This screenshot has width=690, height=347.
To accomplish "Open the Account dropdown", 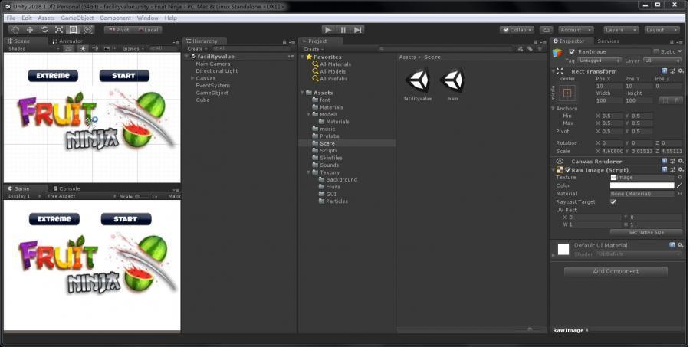I will (x=576, y=30).
